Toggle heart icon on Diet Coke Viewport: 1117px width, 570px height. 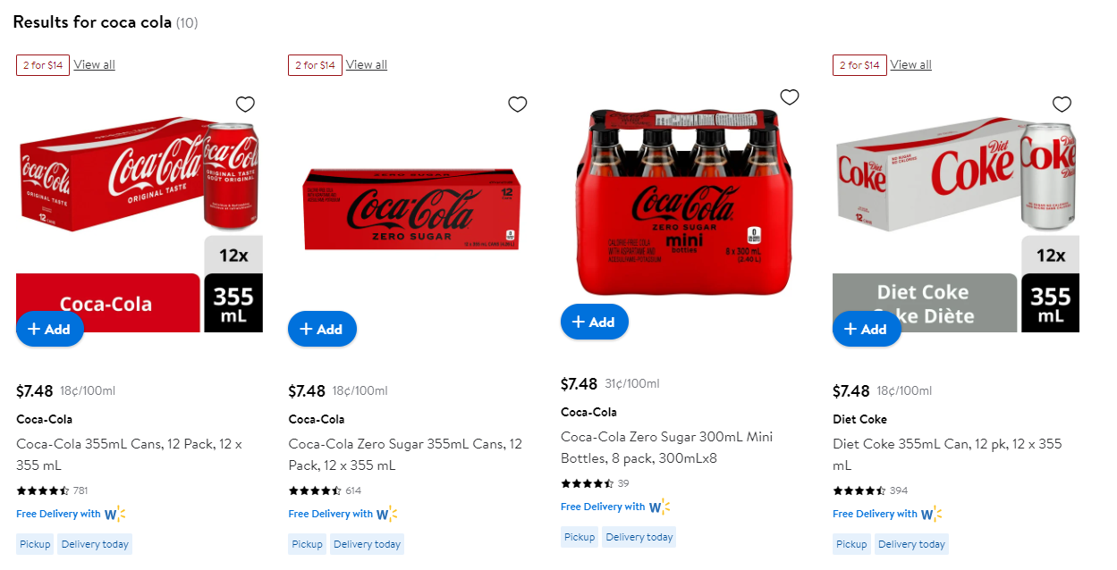pos(1061,105)
